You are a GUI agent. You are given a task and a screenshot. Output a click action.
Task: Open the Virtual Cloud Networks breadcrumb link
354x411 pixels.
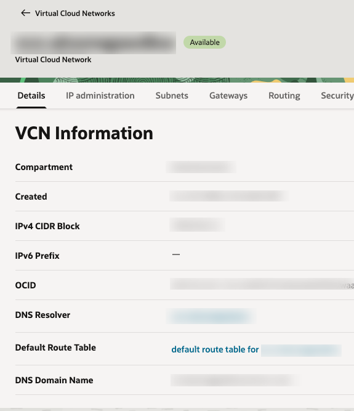pyautogui.click(x=75, y=14)
